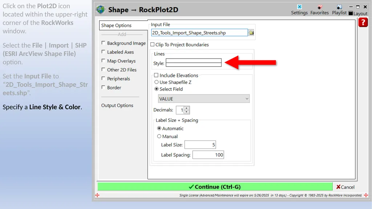
Task: Open the line Style color picker
Action: (194, 63)
